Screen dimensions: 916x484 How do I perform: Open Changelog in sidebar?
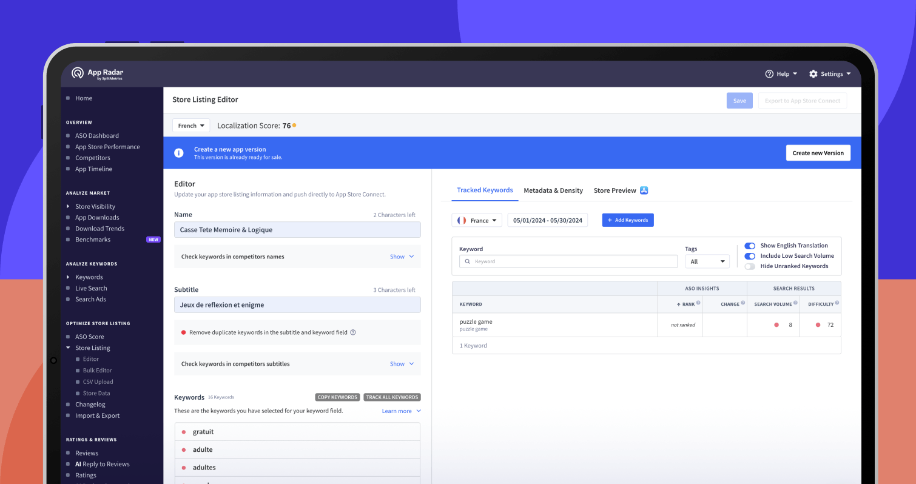click(x=90, y=405)
